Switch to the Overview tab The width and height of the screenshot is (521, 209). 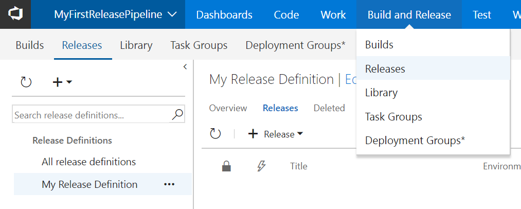point(228,108)
